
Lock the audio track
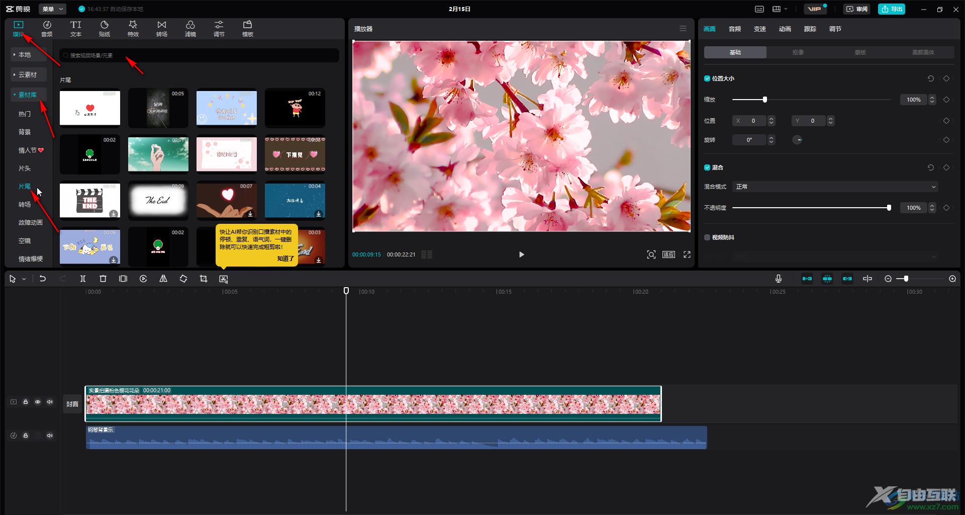[26, 436]
